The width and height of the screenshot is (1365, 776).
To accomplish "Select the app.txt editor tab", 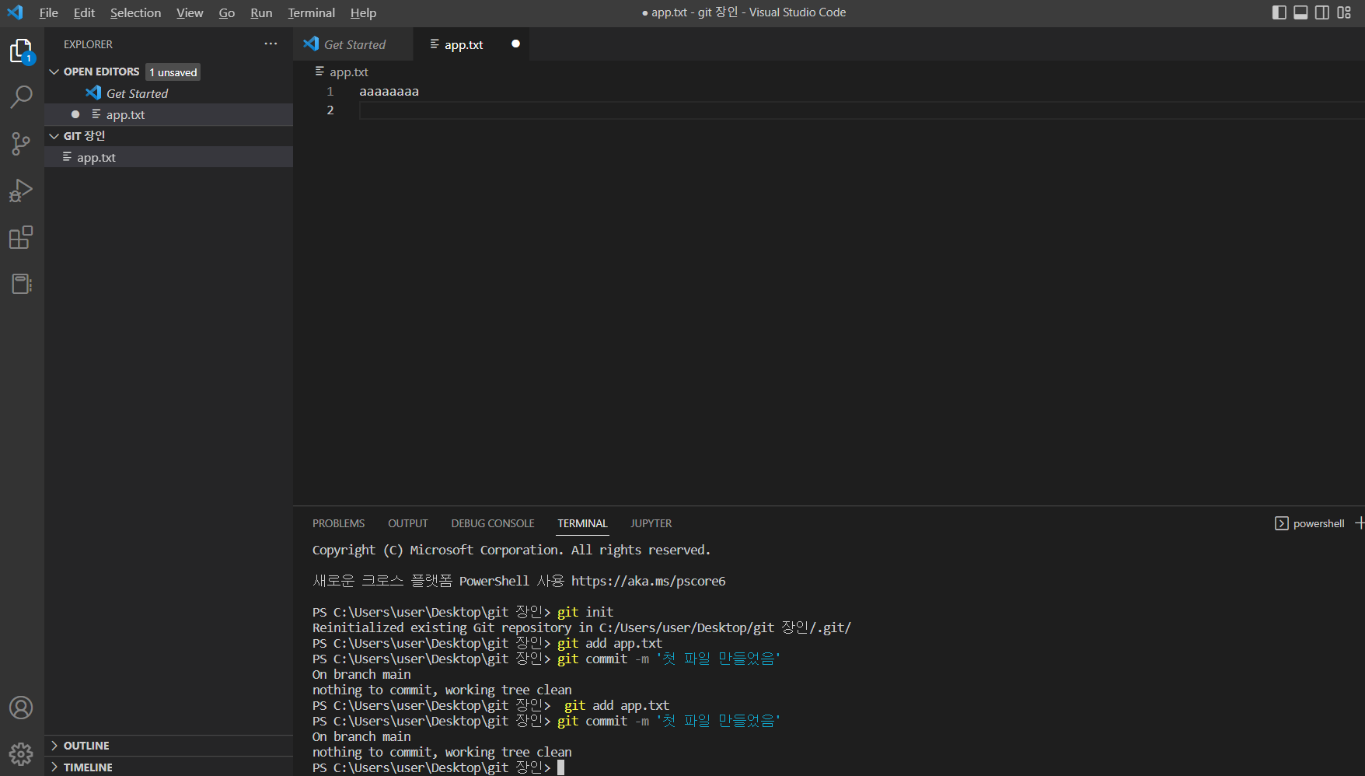I will click(x=471, y=44).
